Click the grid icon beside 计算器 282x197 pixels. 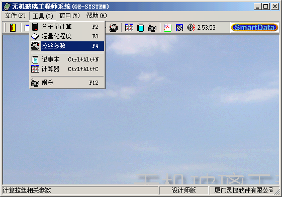point(35,69)
